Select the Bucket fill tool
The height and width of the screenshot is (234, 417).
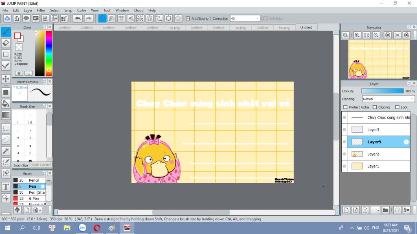6,104
